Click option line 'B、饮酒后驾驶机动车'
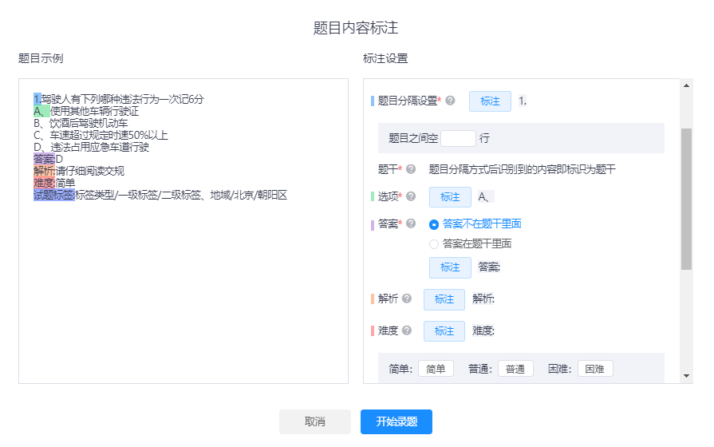Image resolution: width=714 pixels, height=447 pixels. pos(81,123)
